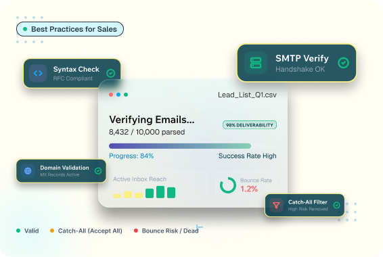Click the Catch-All Filter title
The image size is (383, 257).
coord(307,202)
